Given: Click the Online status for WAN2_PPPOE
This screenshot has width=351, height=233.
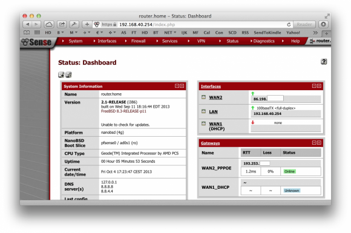Looking at the screenshot, I should click(x=289, y=171).
